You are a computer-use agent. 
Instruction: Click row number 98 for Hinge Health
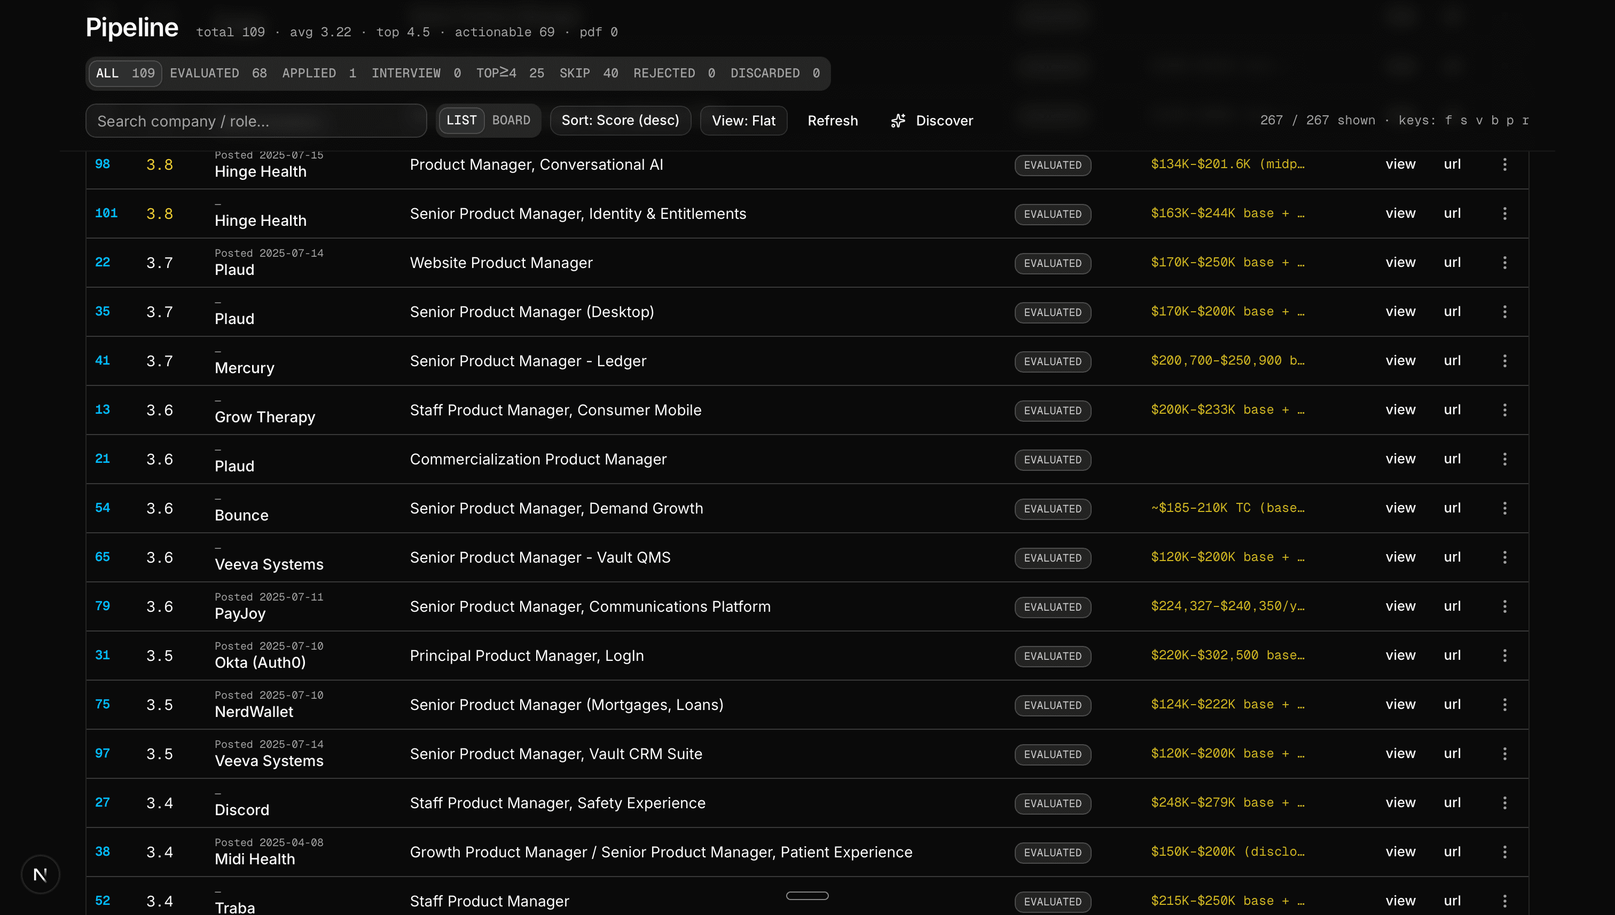click(103, 164)
